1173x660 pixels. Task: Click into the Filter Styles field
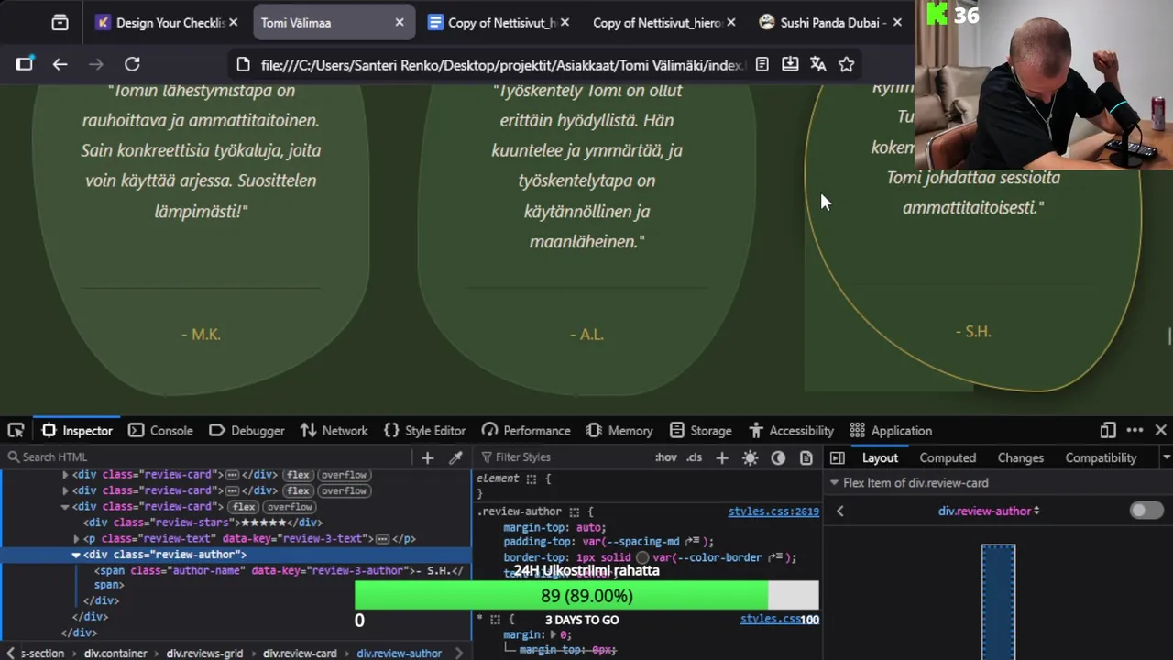tap(564, 457)
